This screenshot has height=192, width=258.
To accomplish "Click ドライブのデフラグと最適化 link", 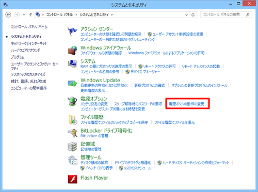I will pos(133,163).
